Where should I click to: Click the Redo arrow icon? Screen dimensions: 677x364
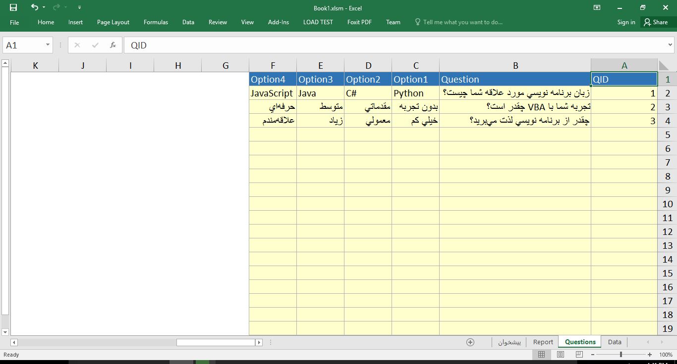click(x=56, y=7)
